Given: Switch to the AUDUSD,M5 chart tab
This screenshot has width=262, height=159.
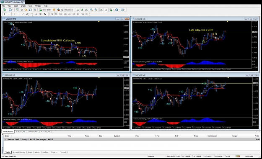Looking at the screenshot, I should tap(45, 132).
